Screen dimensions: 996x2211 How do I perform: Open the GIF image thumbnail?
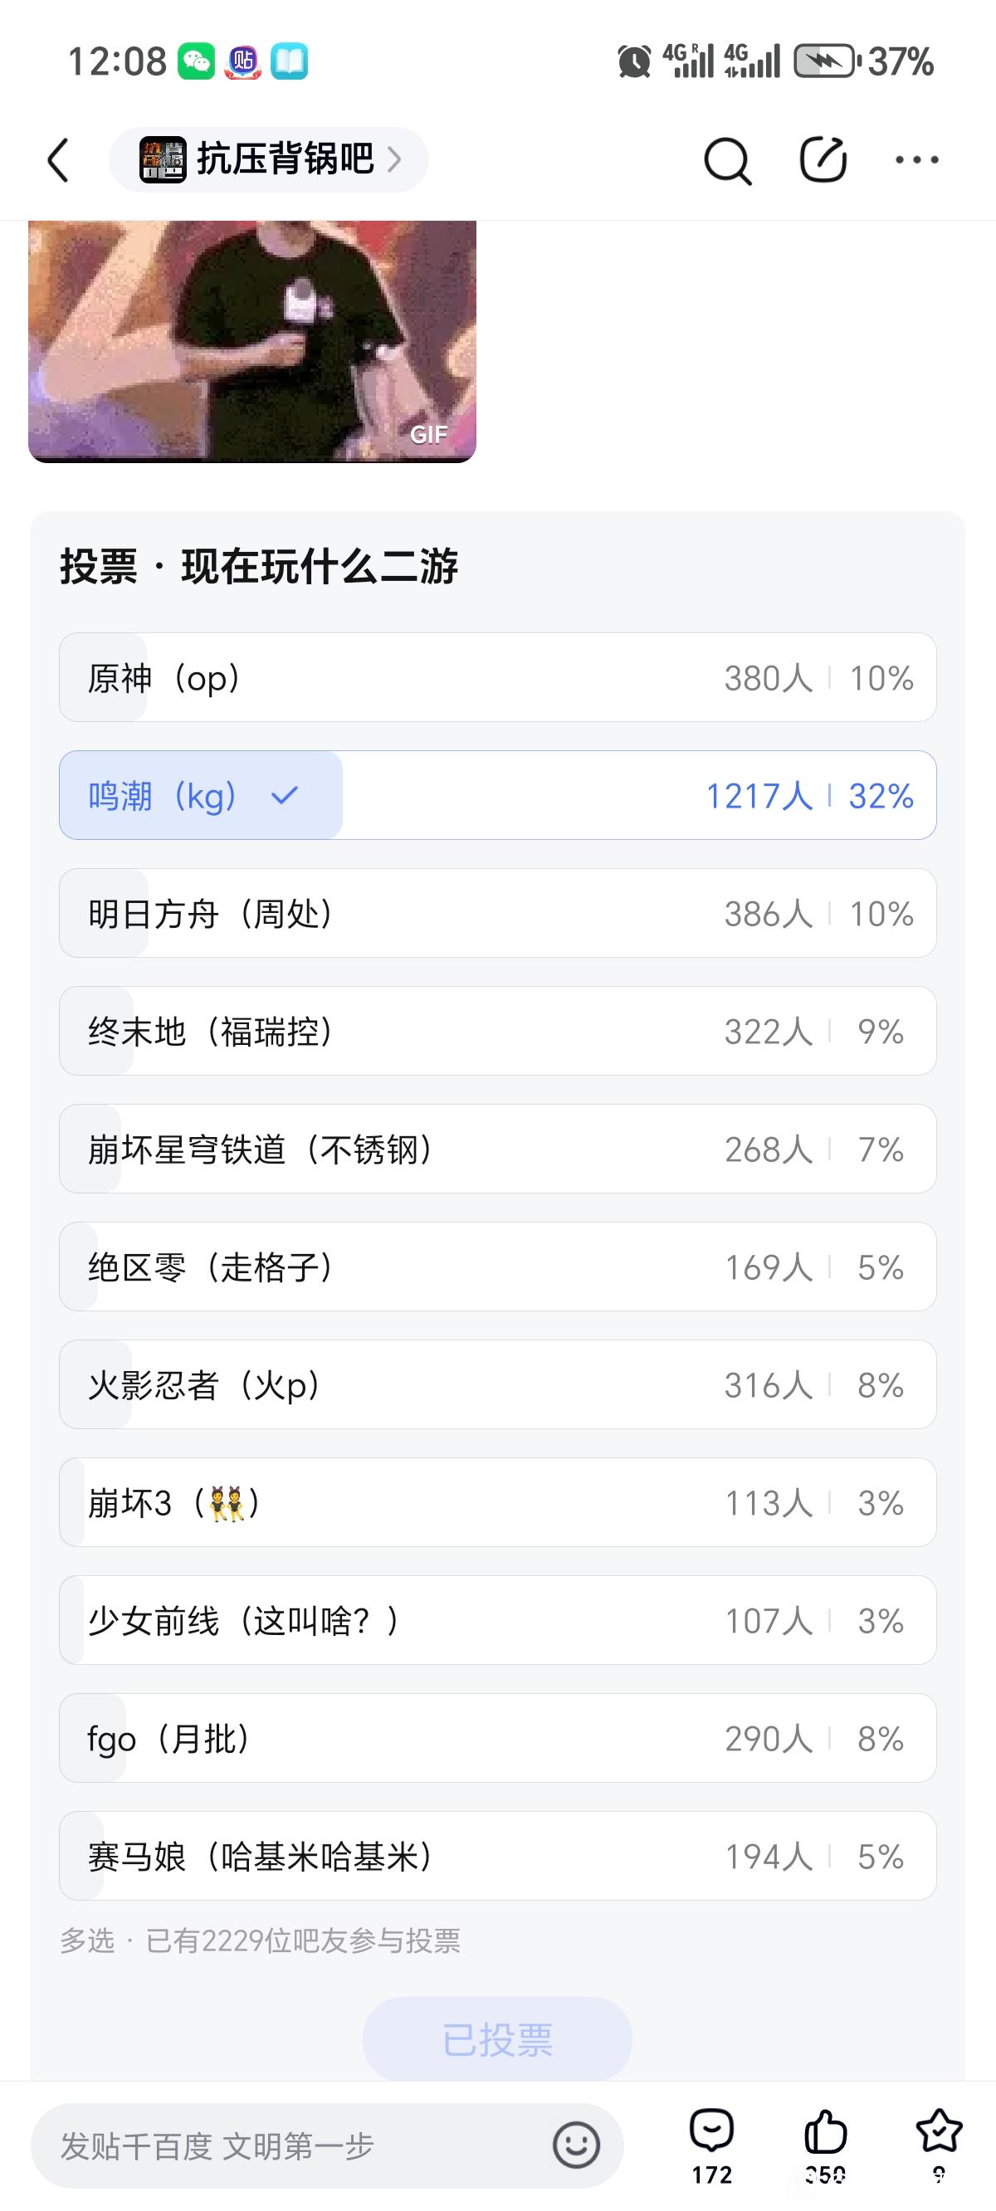[251, 341]
